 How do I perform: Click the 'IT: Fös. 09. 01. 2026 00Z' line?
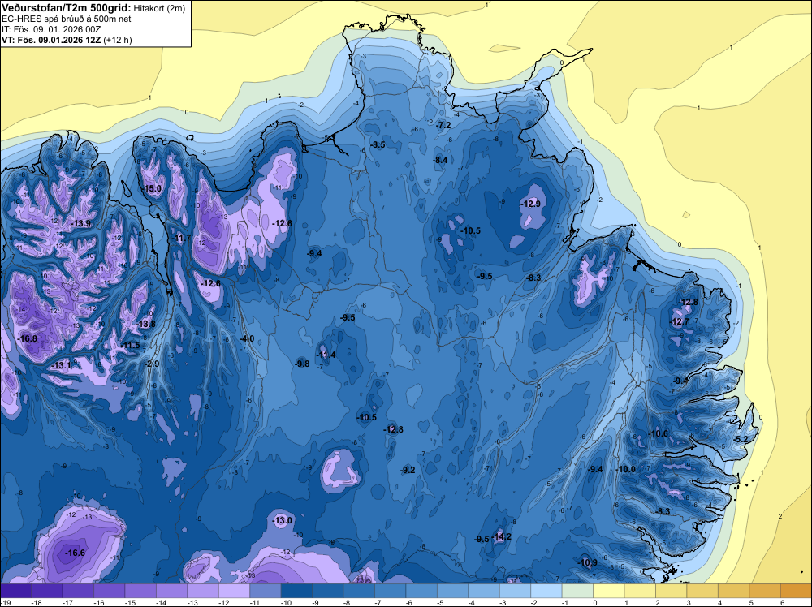51,29
